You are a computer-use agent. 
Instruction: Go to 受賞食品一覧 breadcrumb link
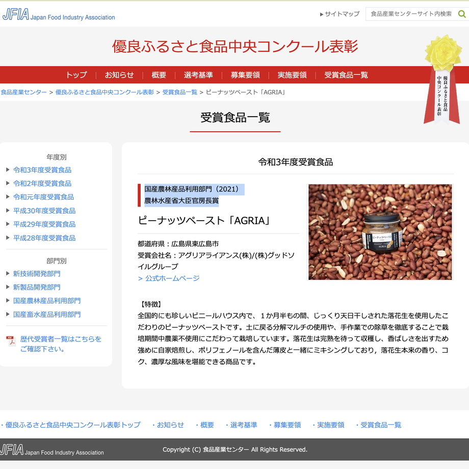point(180,92)
